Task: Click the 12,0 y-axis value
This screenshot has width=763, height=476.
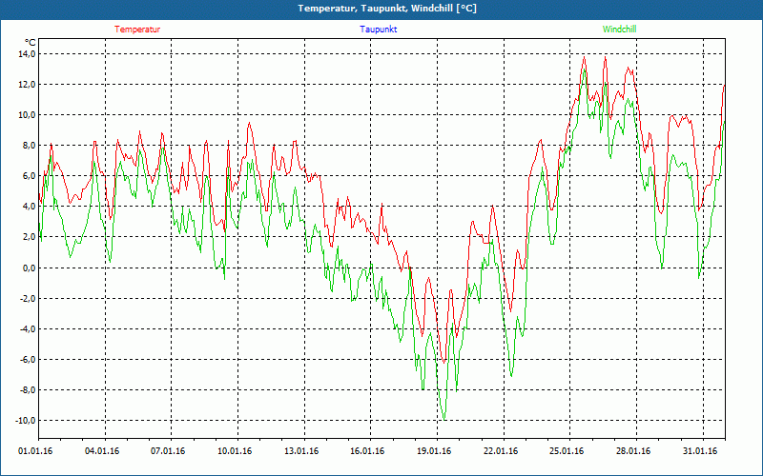Action: [27, 85]
